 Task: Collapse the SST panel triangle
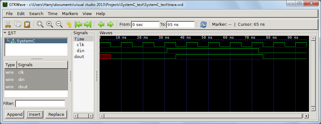pyautogui.click(x=5, y=33)
